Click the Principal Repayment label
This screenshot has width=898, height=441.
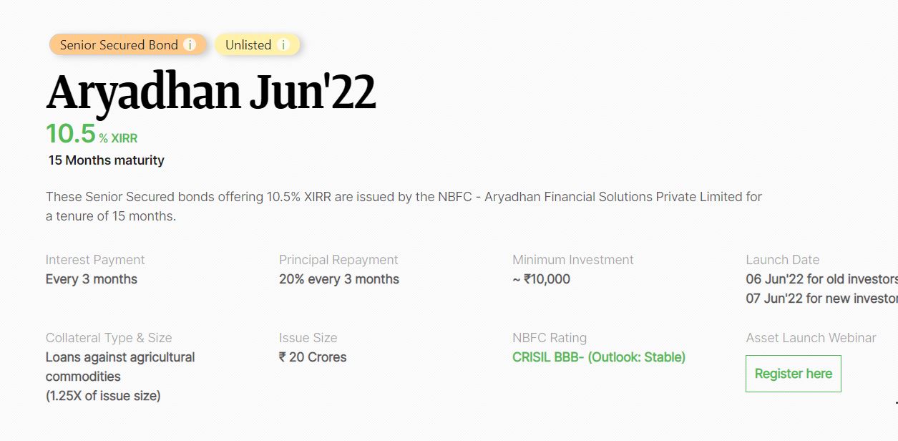point(338,260)
